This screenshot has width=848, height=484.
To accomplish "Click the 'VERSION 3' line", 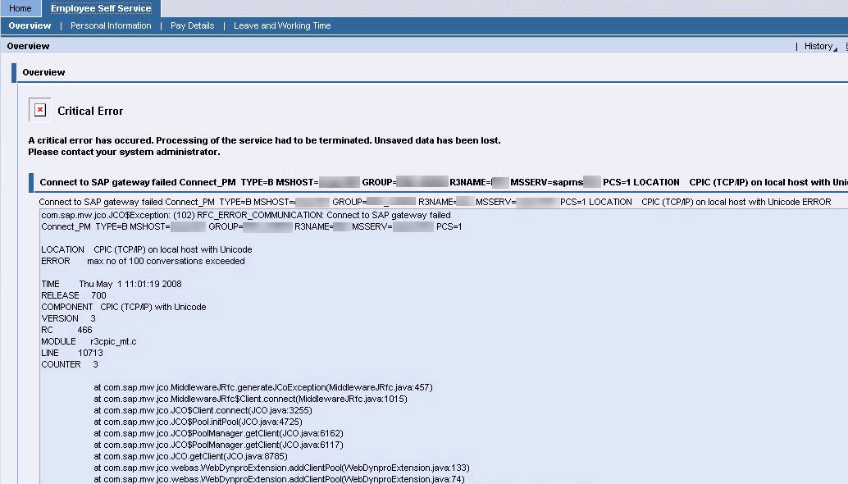I will (x=68, y=318).
